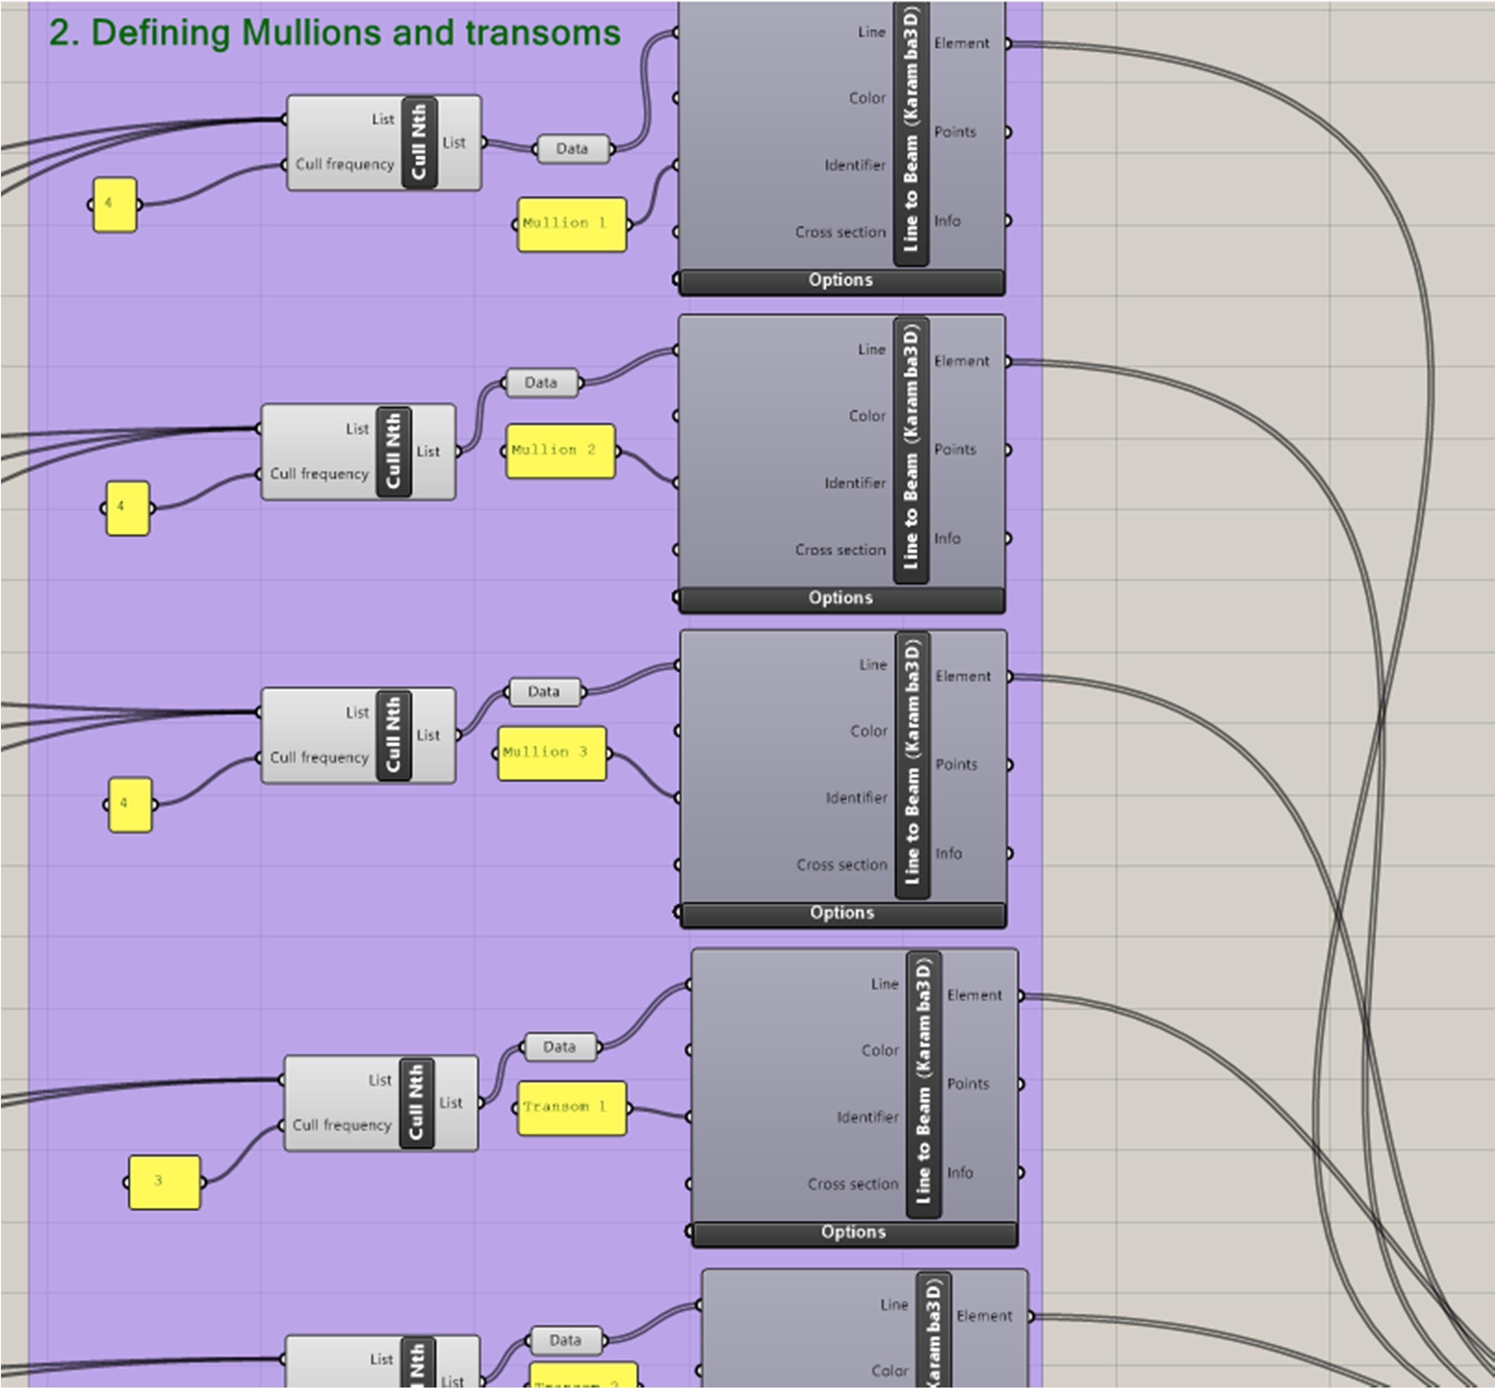Expand Options bar of Mullion 1 beam component

tap(841, 281)
